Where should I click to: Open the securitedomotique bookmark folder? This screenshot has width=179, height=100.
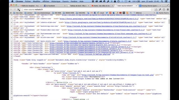(42, 13)
